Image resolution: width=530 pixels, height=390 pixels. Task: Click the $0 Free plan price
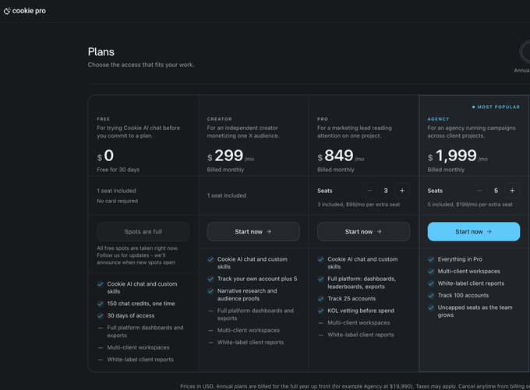point(105,156)
